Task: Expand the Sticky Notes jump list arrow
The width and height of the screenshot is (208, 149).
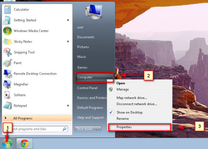Action: click(x=68, y=42)
